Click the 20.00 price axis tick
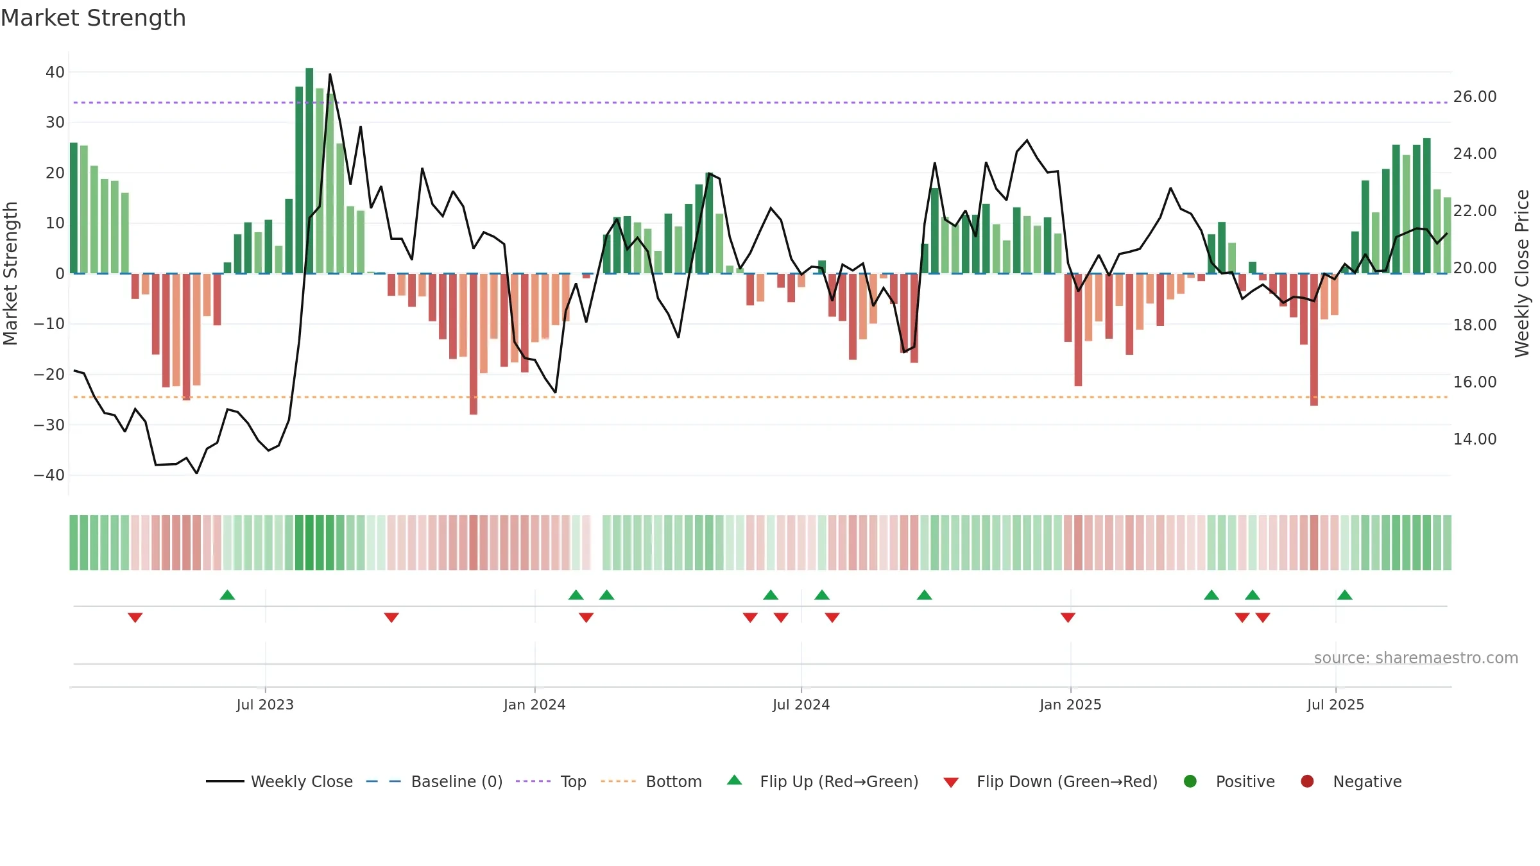Image resolution: width=1540 pixels, height=866 pixels. [1475, 267]
